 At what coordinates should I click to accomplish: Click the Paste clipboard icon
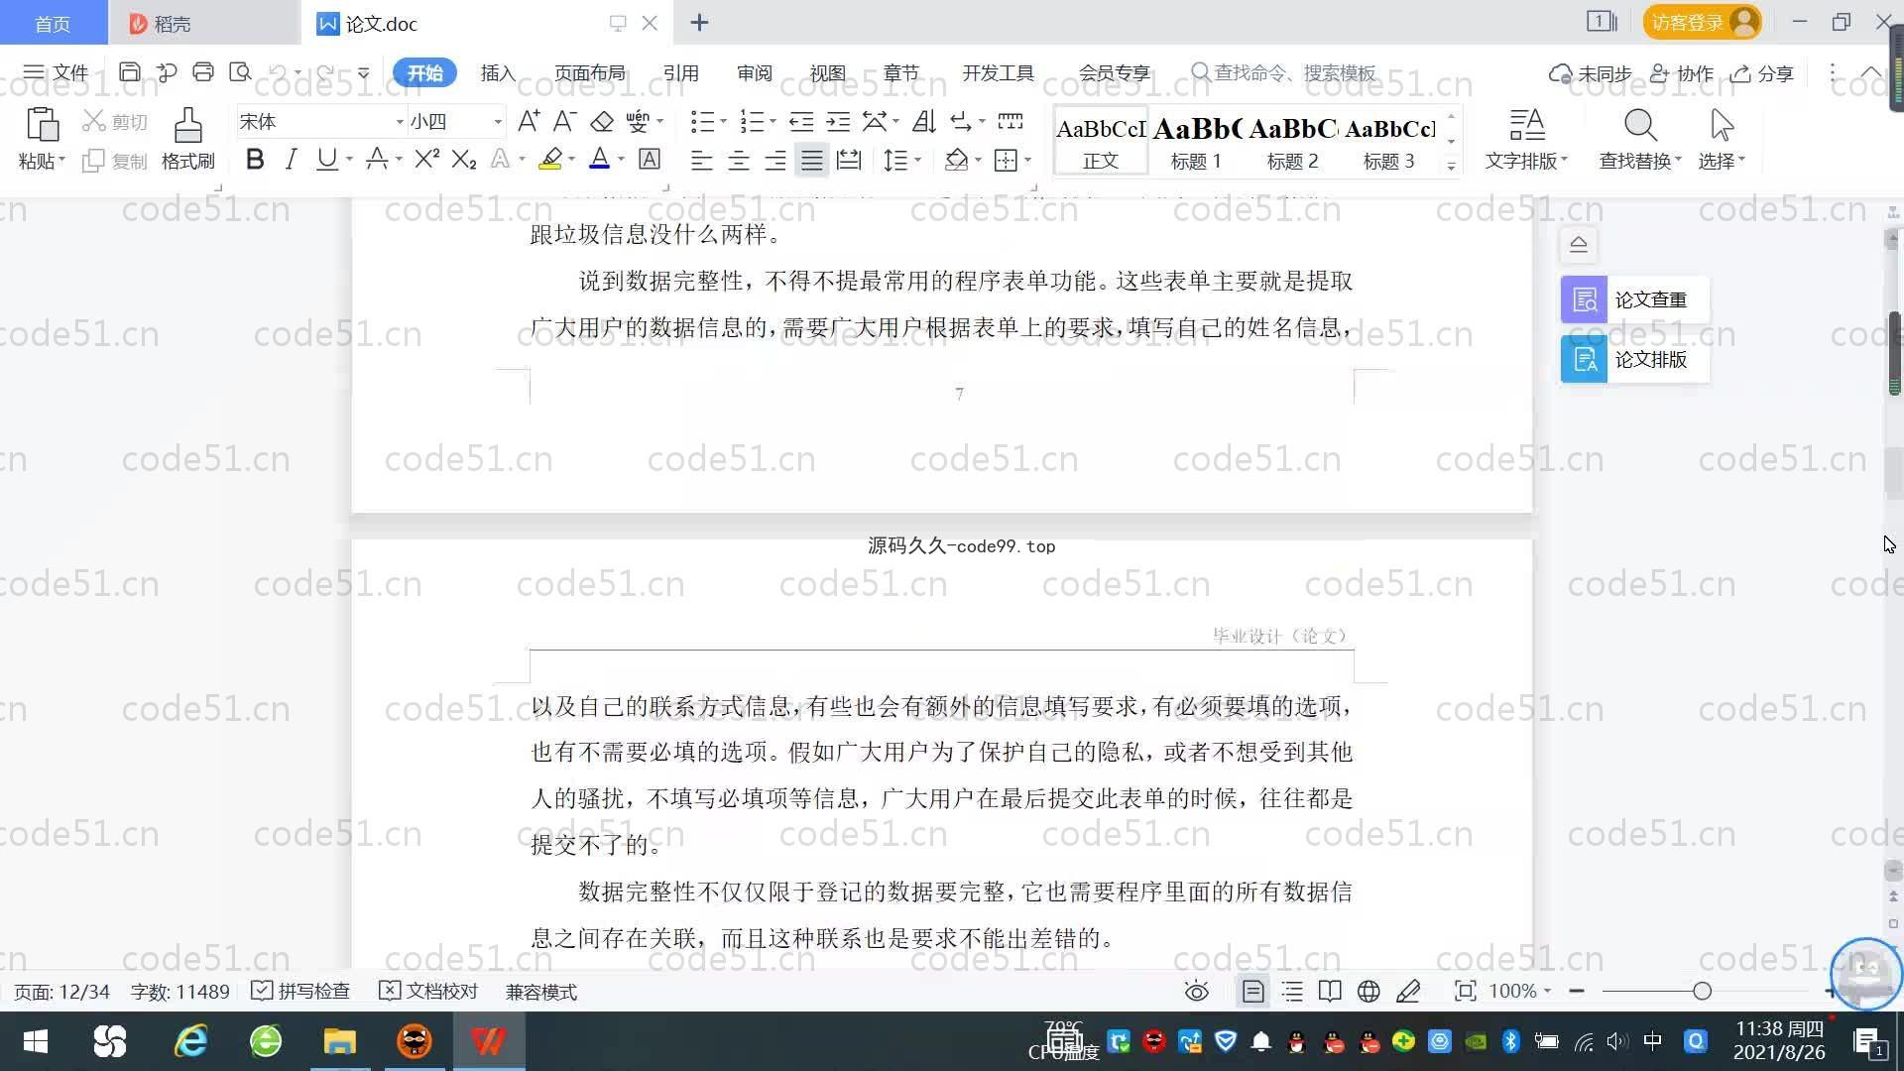(x=42, y=125)
